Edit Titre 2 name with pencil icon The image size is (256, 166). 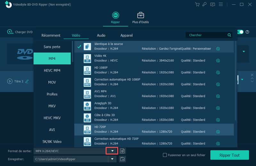click(x=27, y=81)
